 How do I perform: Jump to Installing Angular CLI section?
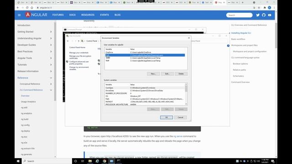click(x=241, y=33)
